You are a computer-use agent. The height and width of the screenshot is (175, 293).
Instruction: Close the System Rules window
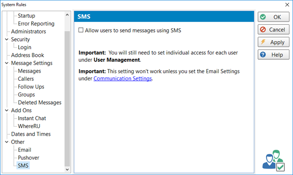287,5
